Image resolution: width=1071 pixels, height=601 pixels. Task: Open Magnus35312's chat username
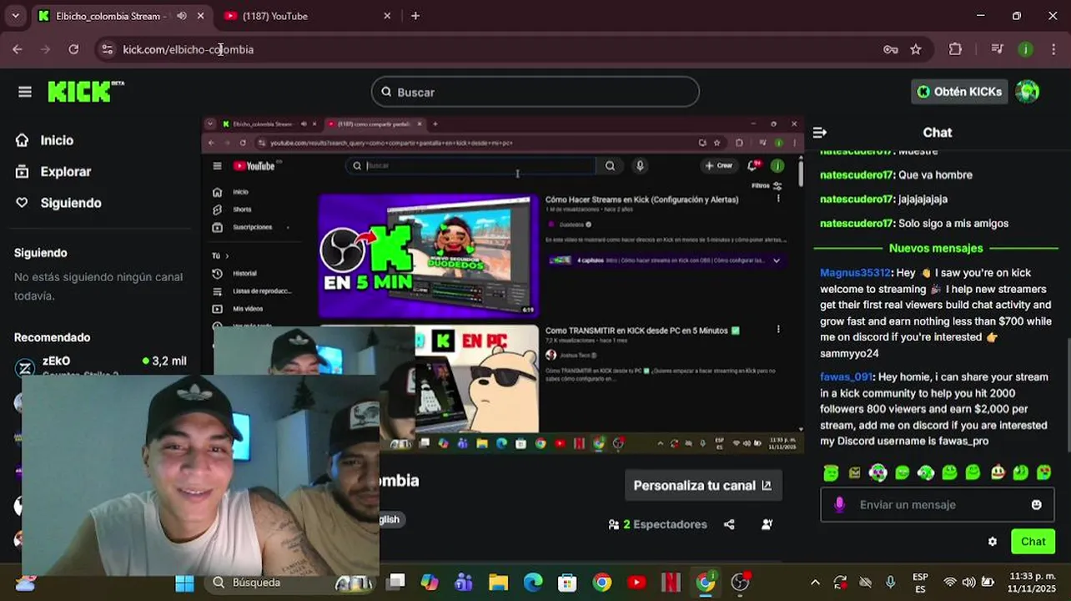pyautogui.click(x=855, y=273)
